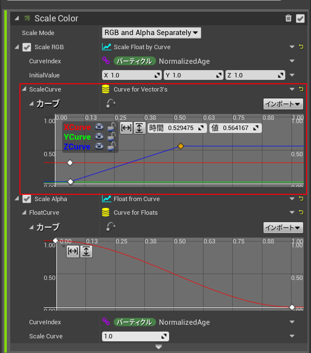Edit InitialValue Y field
Image resolution: width=311 pixels, height=353 pixels.
193,75
